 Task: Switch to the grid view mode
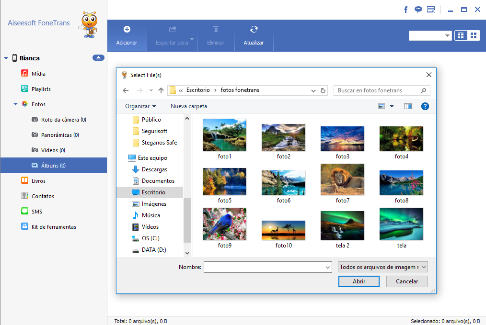pyautogui.click(x=474, y=35)
